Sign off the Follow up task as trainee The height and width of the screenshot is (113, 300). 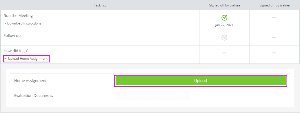tap(224, 38)
